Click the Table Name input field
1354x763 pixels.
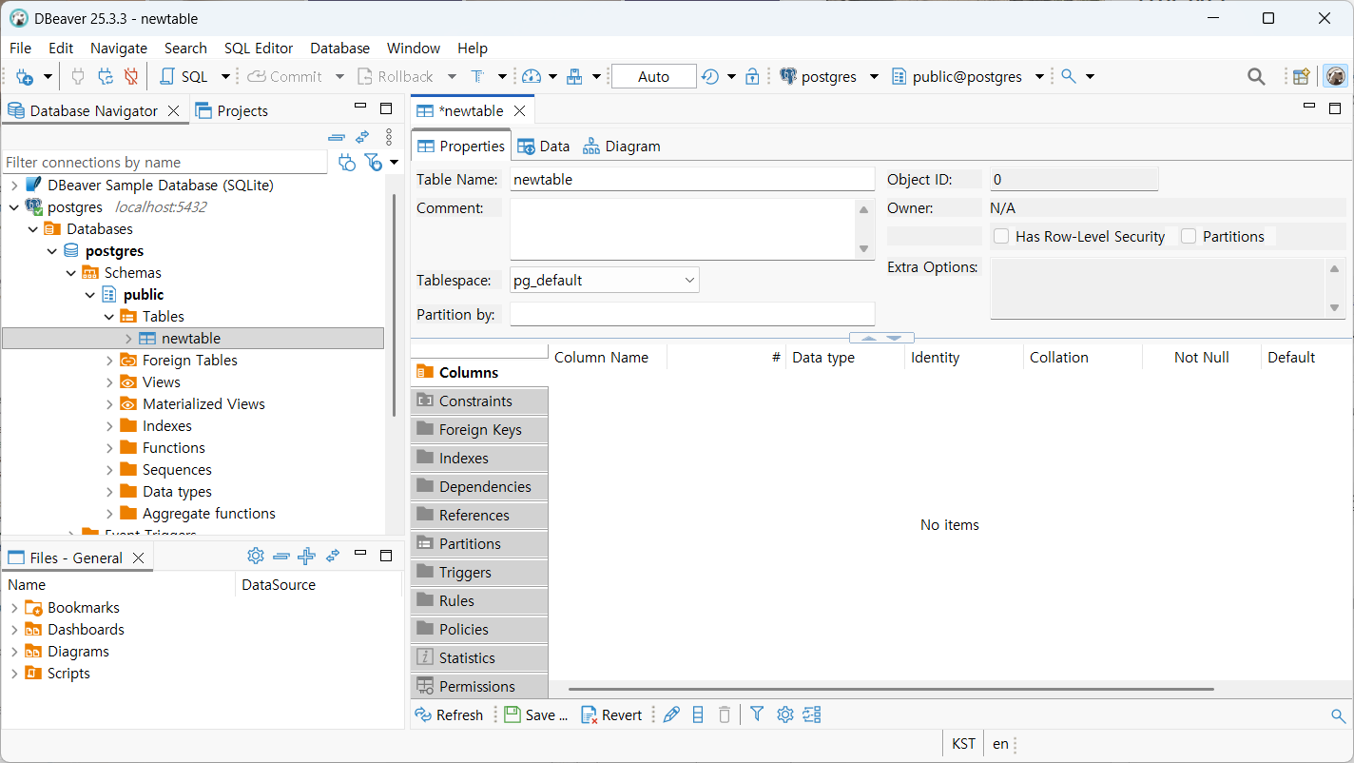(x=692, y=179)
